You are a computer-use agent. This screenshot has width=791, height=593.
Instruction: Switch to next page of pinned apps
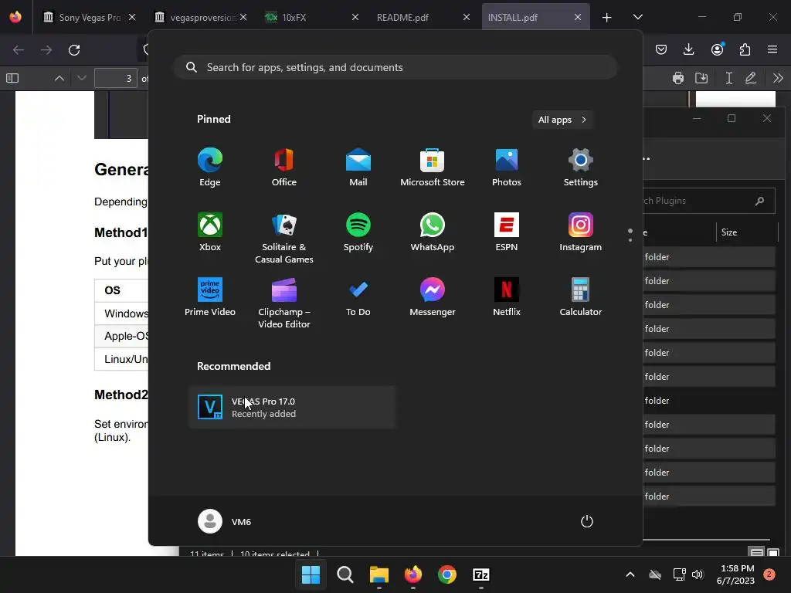tap(630, 239)
